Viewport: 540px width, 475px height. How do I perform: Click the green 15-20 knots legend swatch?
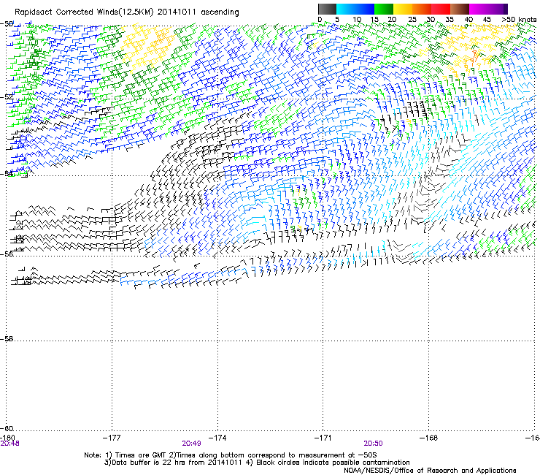[384, 9]
